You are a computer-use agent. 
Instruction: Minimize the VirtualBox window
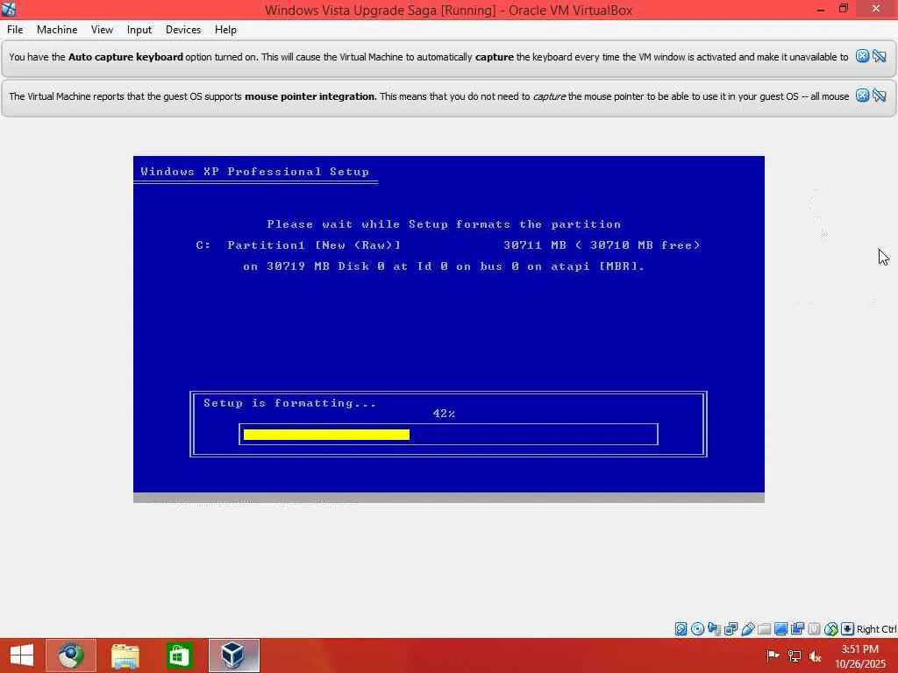click(821, 9)
